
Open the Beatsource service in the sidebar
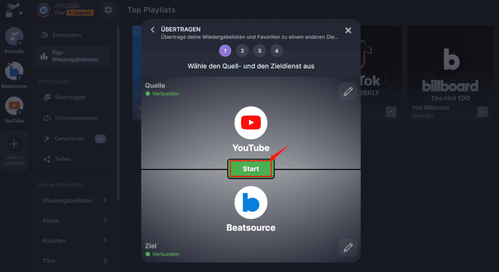(x=14, y=75)
